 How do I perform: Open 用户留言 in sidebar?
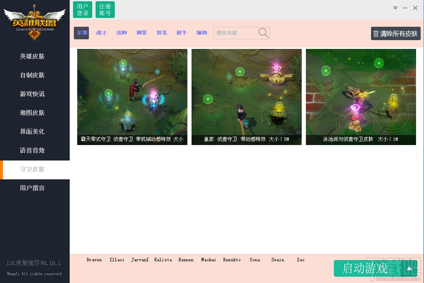pos(35,188)
